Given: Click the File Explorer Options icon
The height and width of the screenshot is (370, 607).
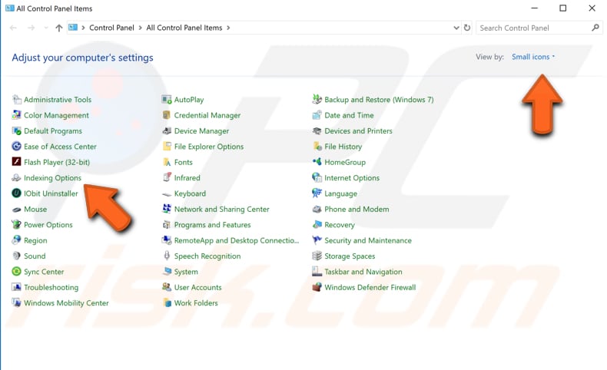Looking at the screenshot, I should pyautogui.click(x=167, y=147).
